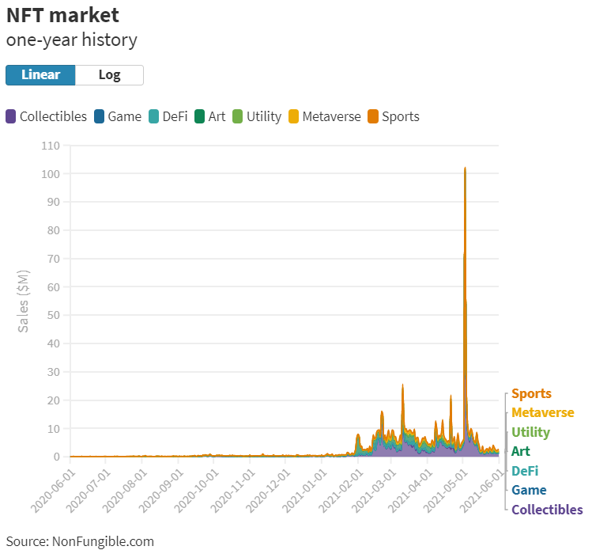Click the 10 y-axis value

[53, 429]
